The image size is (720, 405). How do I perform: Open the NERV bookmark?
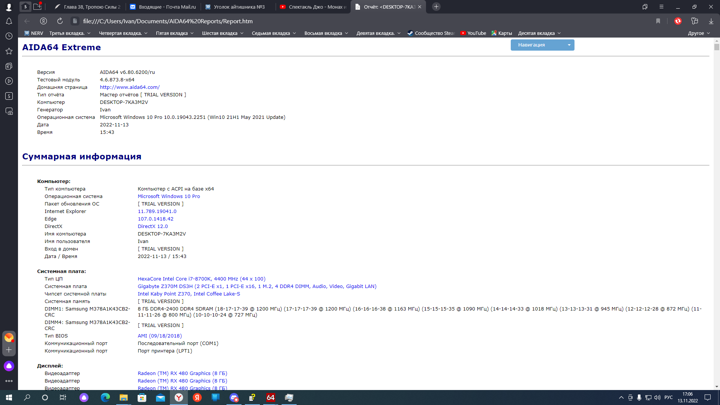(x=34, y=33)
